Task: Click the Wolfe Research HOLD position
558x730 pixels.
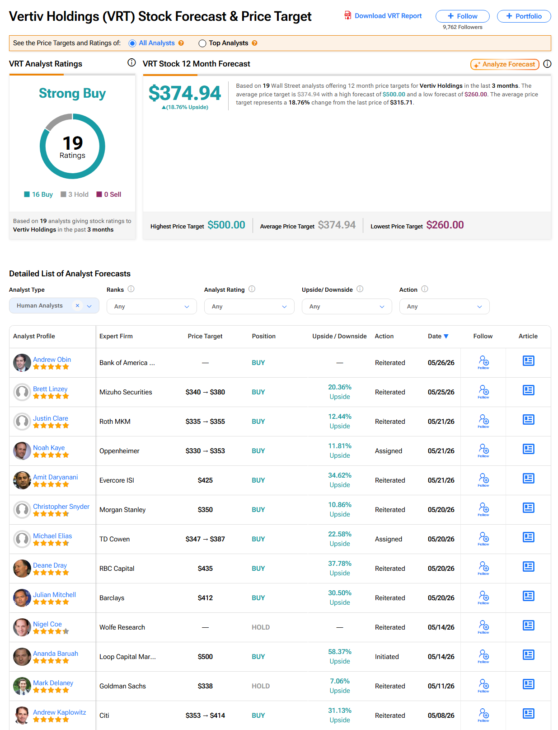Action: coord(261,627)
